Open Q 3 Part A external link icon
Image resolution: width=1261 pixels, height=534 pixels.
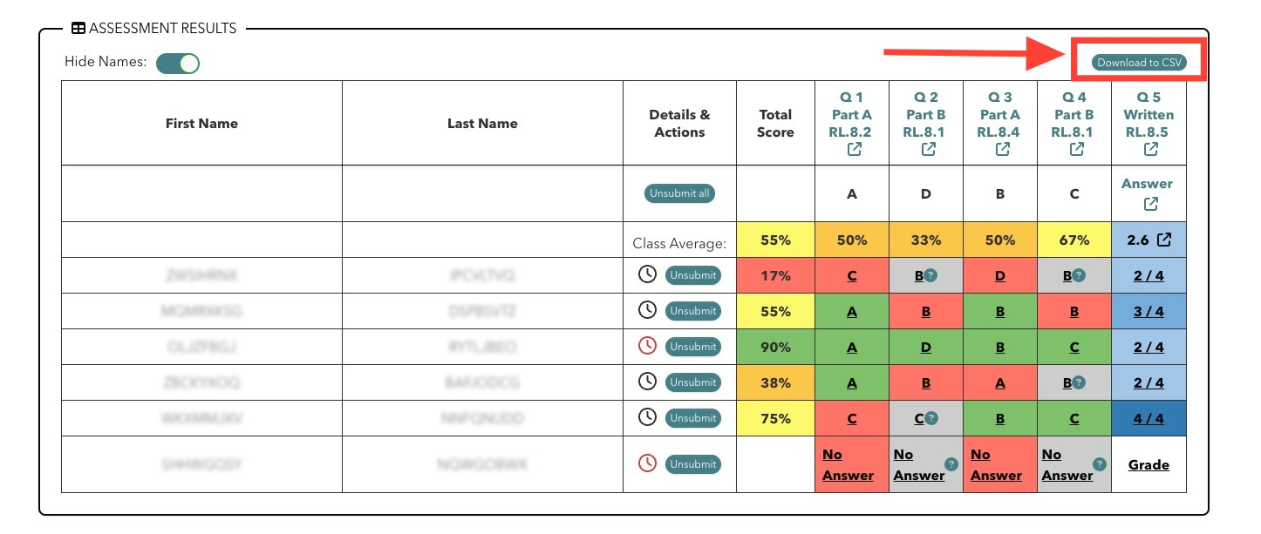coord(1002,150)
